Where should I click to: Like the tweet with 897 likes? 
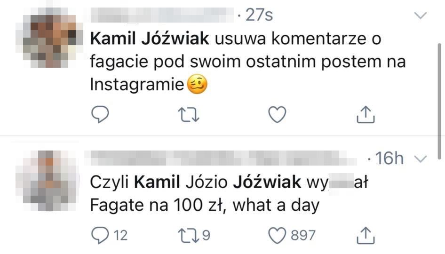coord(277,235)
